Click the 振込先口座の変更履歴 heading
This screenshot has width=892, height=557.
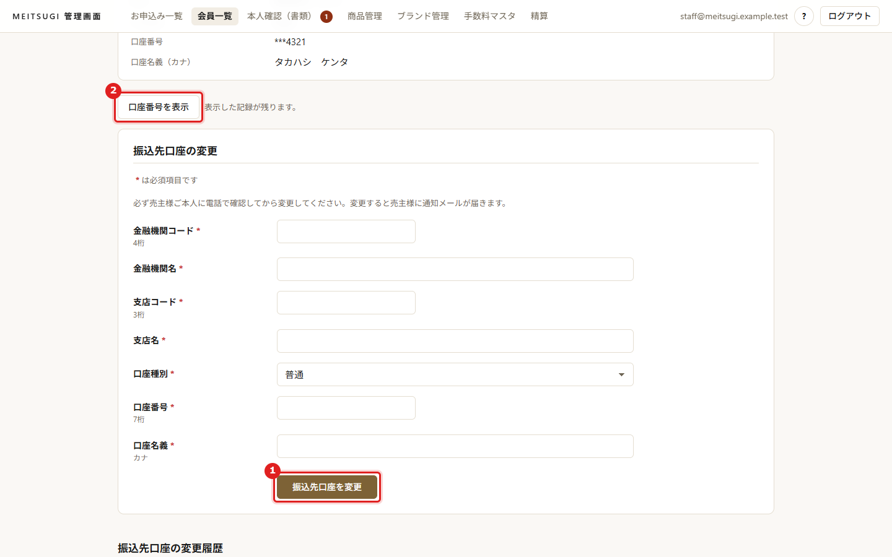(x=170, y=548)
